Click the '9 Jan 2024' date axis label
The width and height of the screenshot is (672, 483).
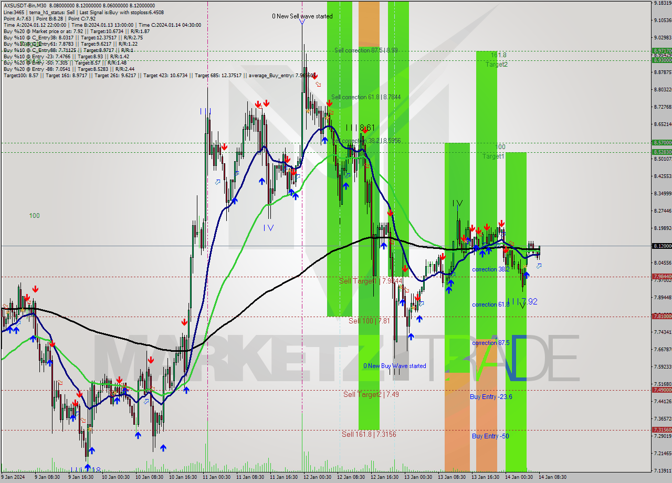coord(13,477)
